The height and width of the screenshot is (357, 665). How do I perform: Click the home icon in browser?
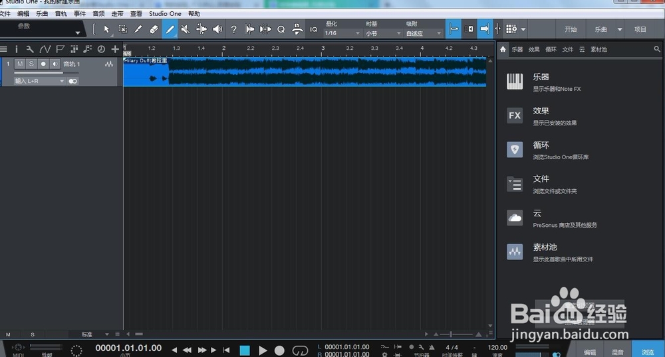[x=503, y=49]
